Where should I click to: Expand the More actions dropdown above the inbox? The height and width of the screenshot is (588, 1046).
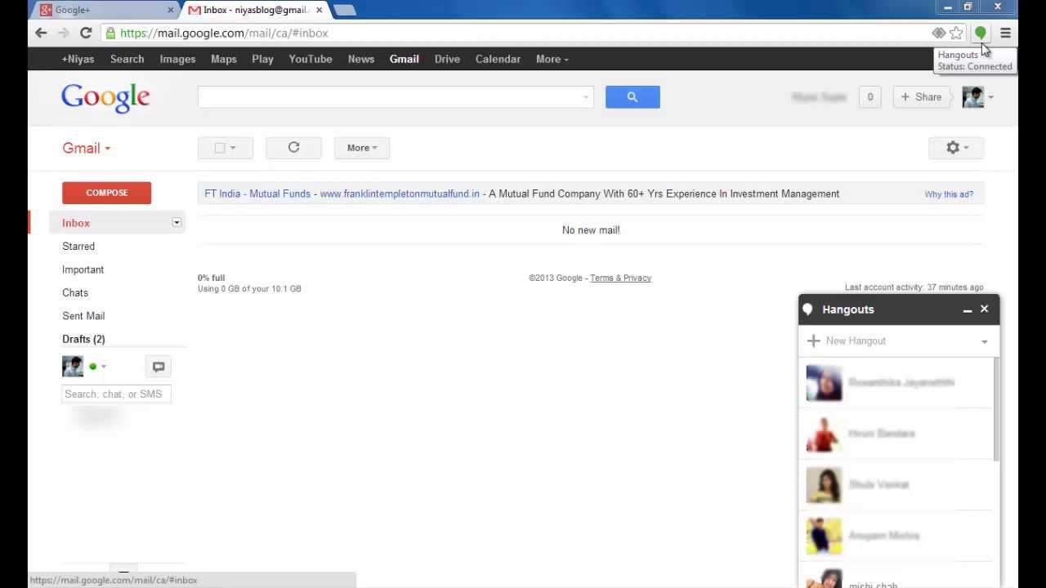361,148
